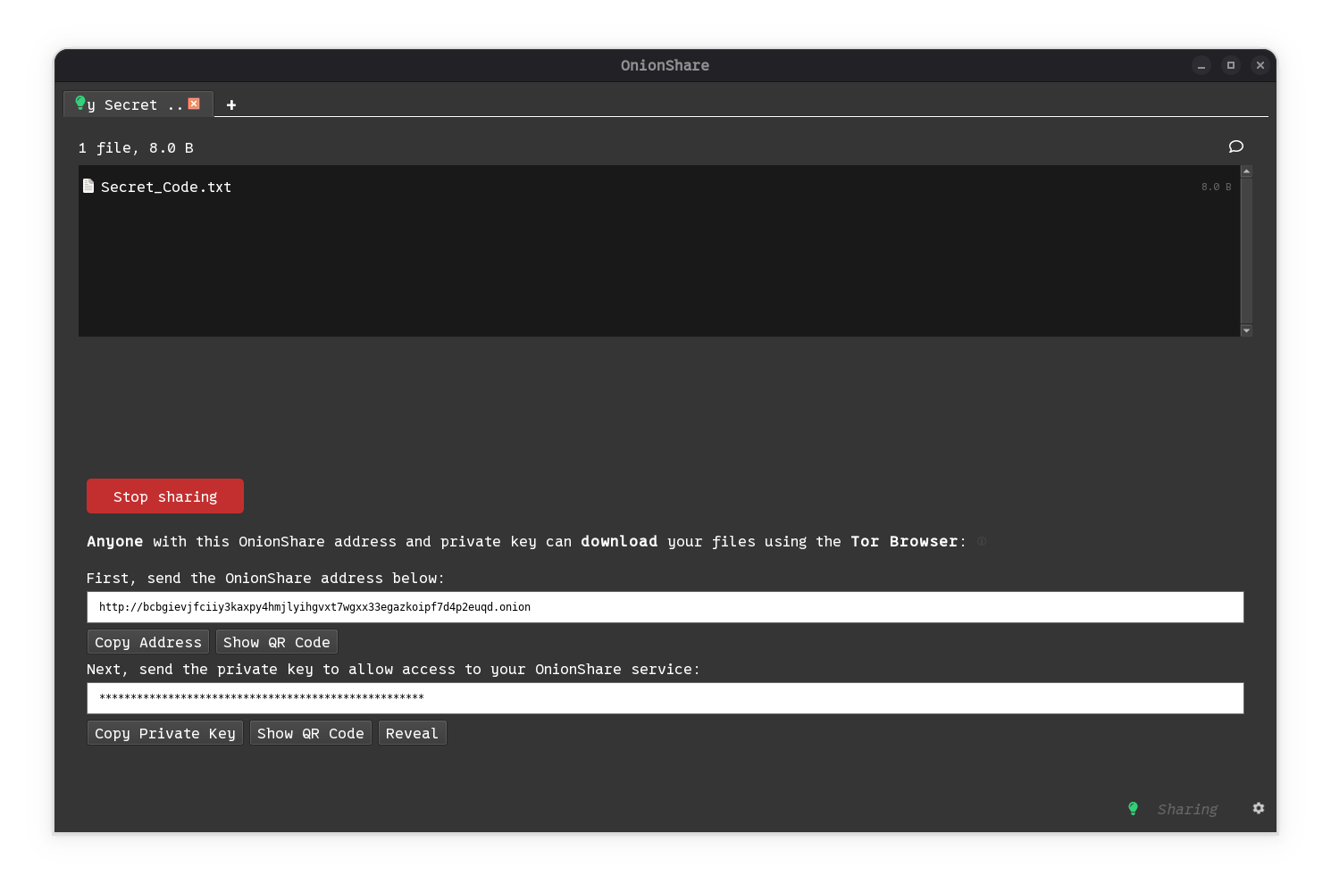Show QR Code for the private key
This screenshot has height=892, width=1331.
310,733
